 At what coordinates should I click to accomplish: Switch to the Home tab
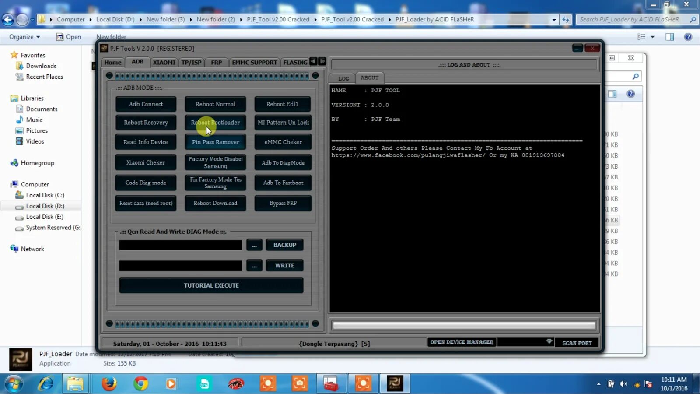coord(113,63)
